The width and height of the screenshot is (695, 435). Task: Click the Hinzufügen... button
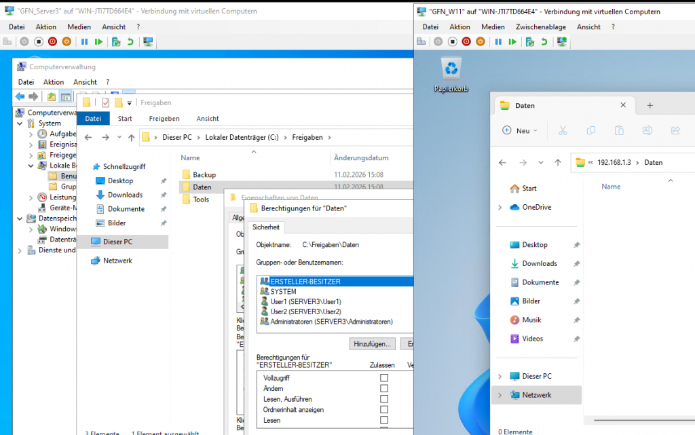click(372, 344)
